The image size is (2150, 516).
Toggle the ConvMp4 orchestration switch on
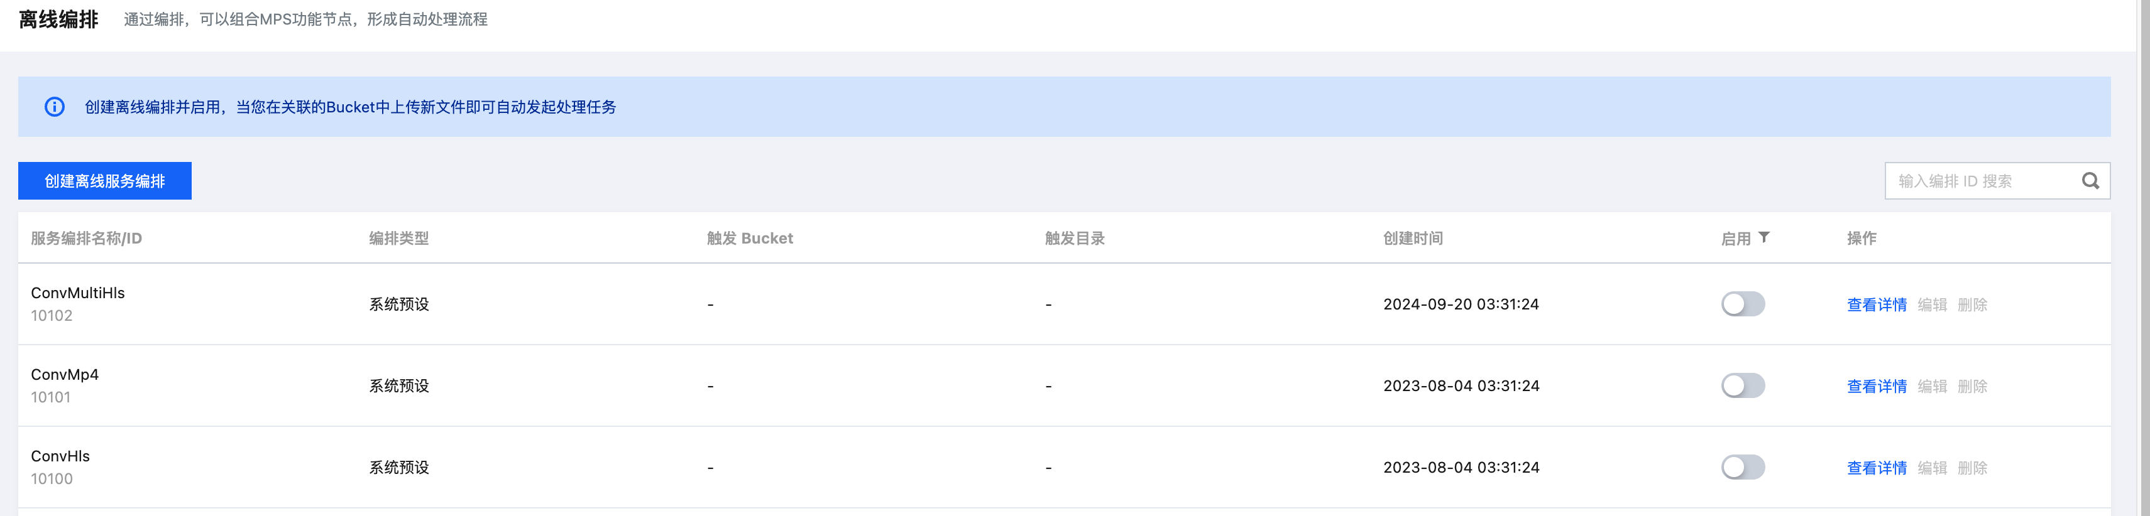[1743, 386]
